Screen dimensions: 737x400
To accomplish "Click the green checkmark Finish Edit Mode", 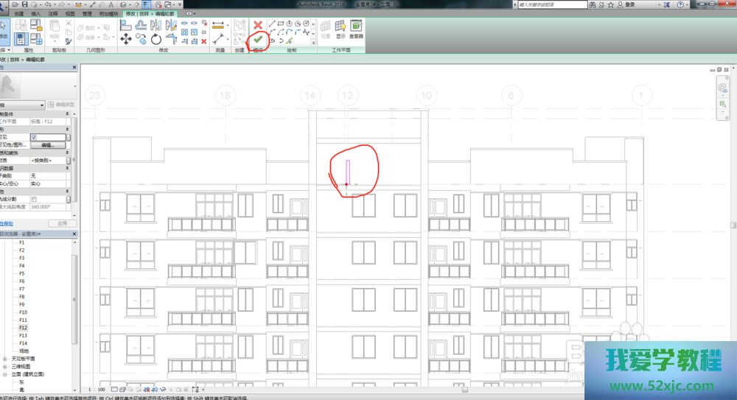I will [258, 38].
